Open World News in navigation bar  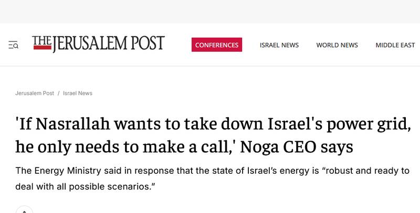click(337, 45)
